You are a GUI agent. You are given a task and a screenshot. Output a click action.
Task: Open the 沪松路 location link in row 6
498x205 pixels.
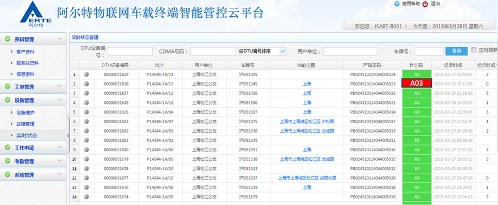pyautogui.click(x=328, y=121)
